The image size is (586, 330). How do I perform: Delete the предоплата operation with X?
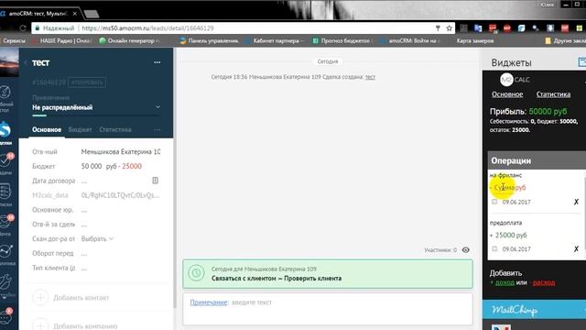click(576, 248)
